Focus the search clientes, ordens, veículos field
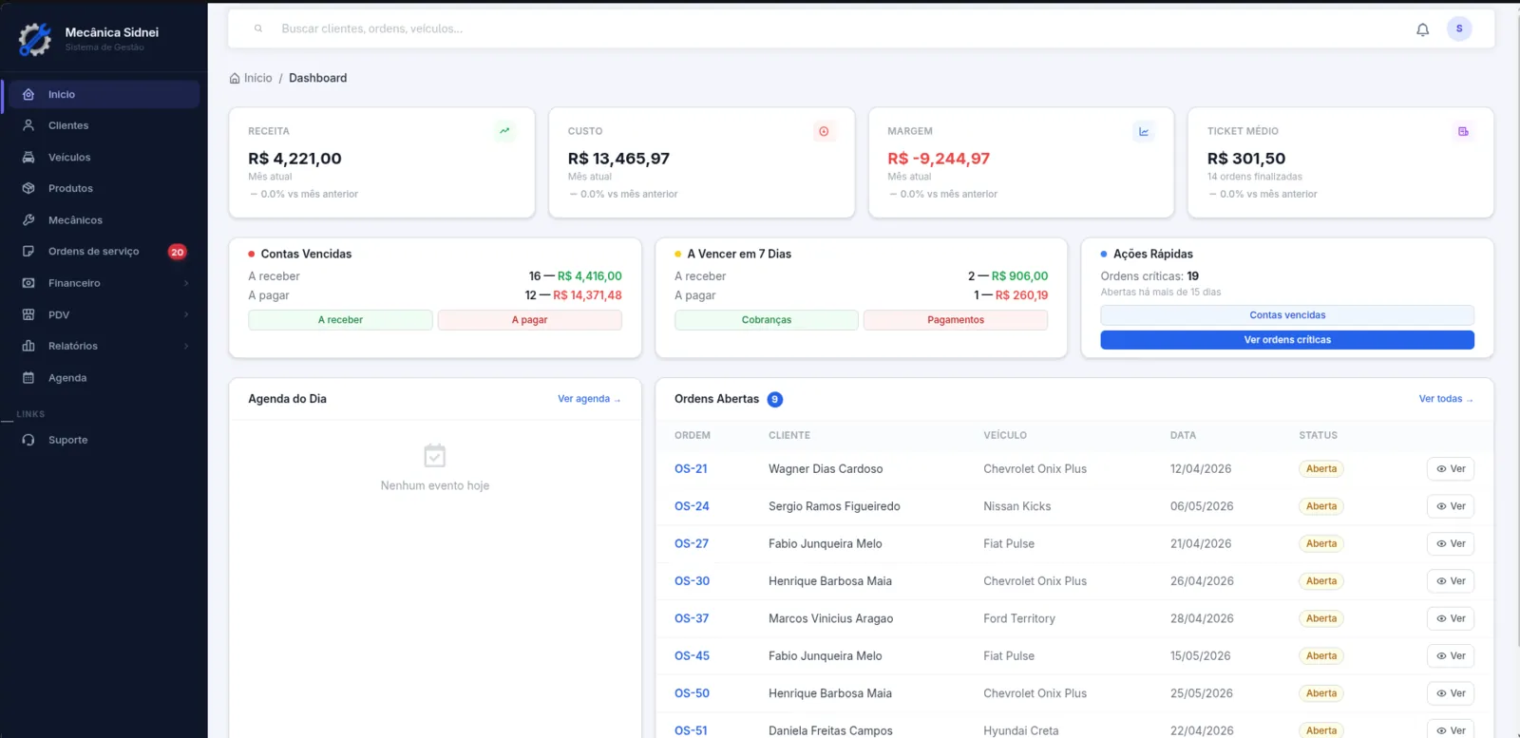Screen dimensions: 1520x738 tap(836, 28)
